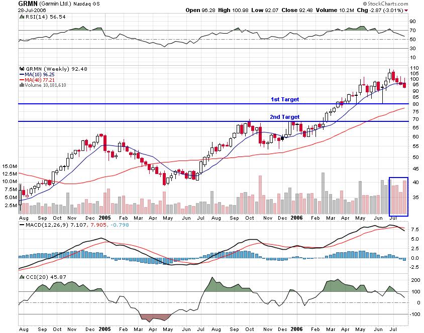
Task: Click the RSI(14) indicator area icon
Action: coord(22,17)
